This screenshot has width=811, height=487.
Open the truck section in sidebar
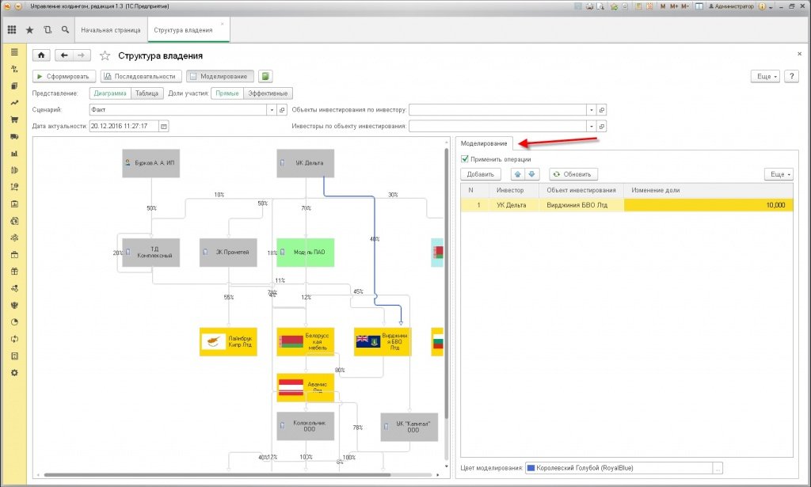(14, 136)
